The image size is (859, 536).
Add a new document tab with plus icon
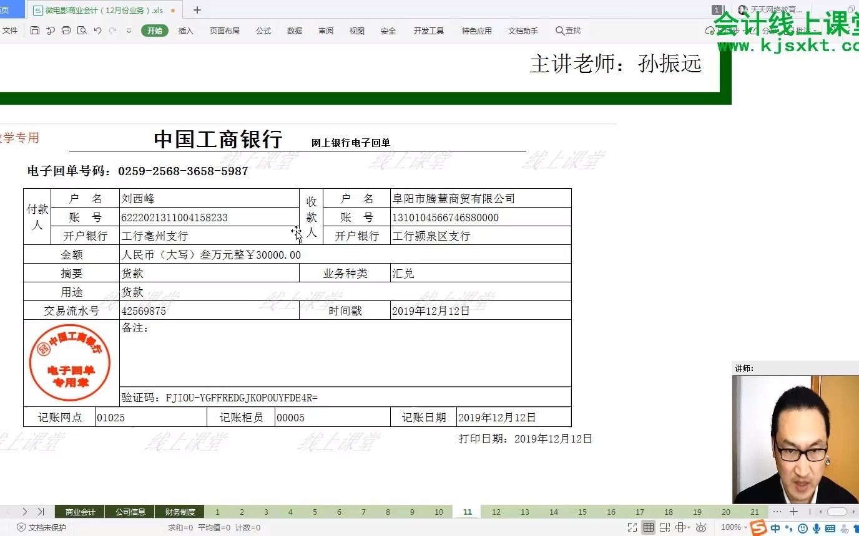point(197,10)
